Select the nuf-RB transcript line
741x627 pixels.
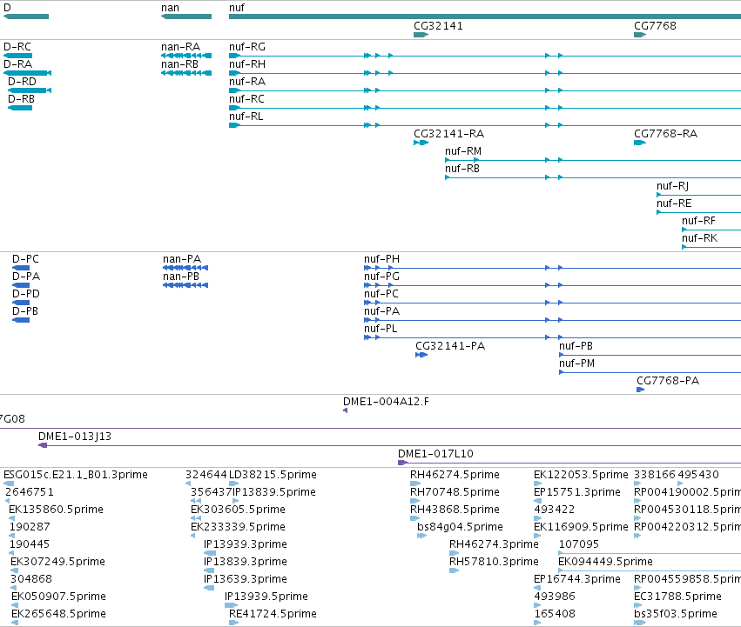coord(593,177)
